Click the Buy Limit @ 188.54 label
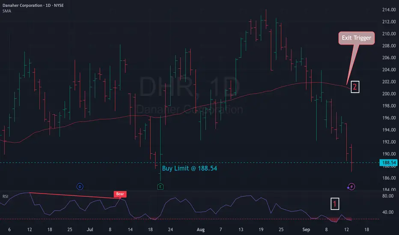The image size is (399, 235). click(190, 168)
